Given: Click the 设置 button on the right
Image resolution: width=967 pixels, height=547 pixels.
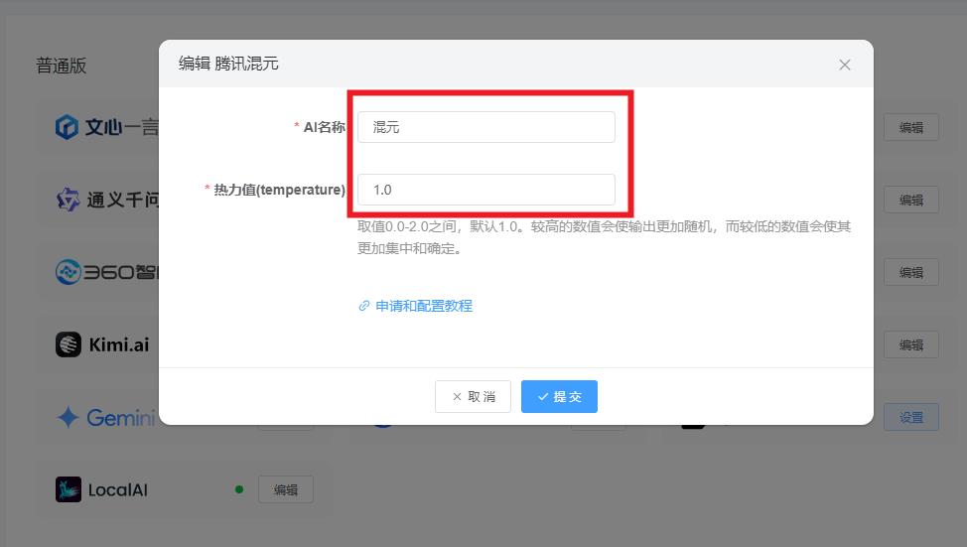Looking at the screenshot, I should (x=910, y=418).
